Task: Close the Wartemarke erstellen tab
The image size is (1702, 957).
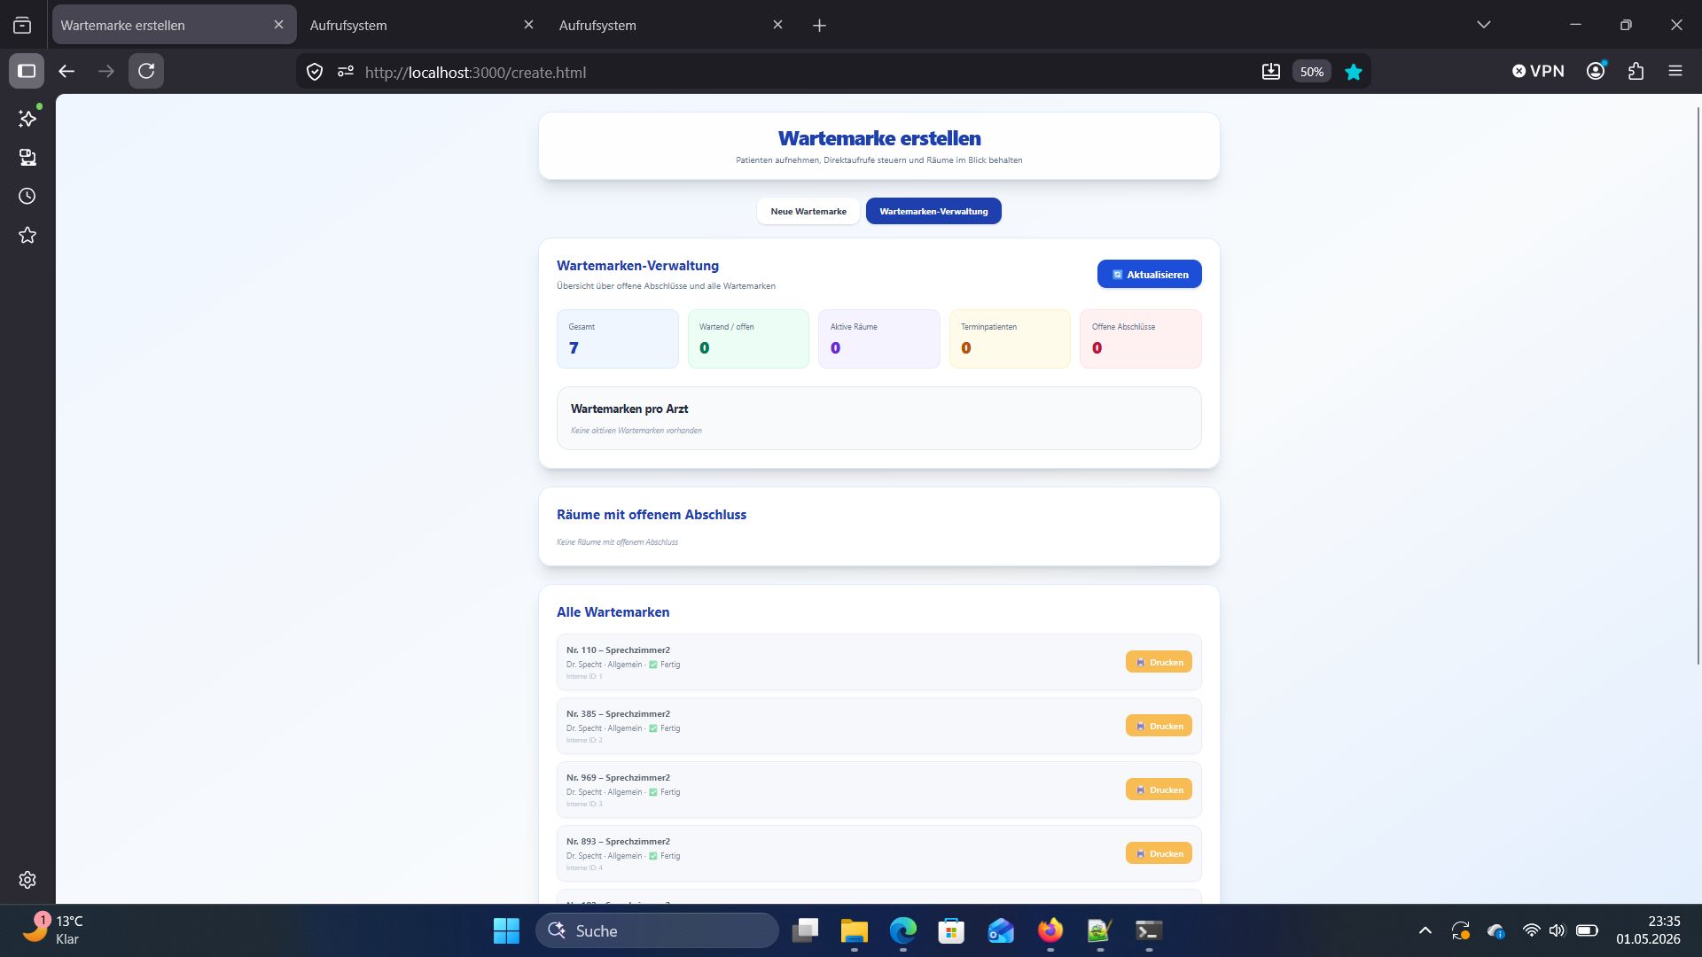Action: point(278,25)
